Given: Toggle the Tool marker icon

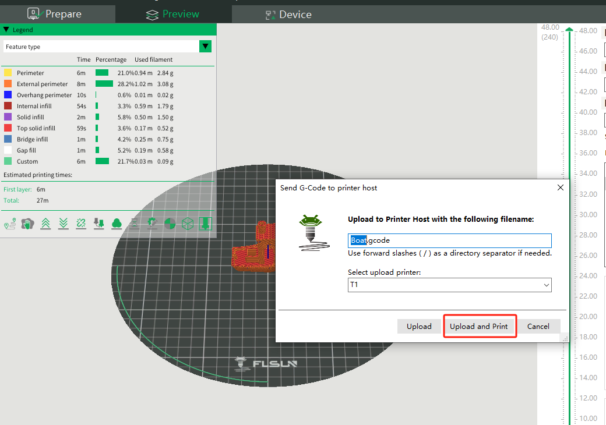Looking at the screenshot, I should point(205,224).
